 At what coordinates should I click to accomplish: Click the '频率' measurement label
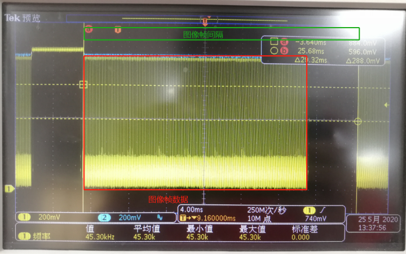click(41, 236)
